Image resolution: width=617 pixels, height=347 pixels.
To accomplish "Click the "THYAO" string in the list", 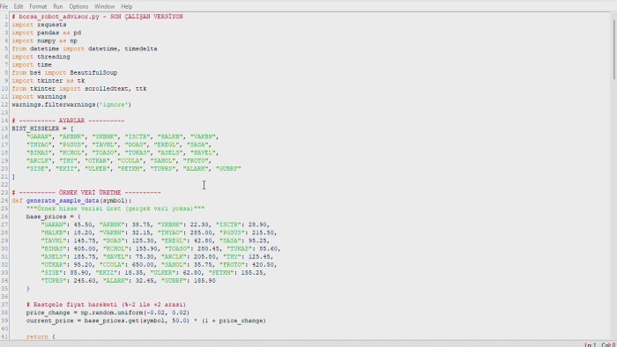I will click(40, 144).
